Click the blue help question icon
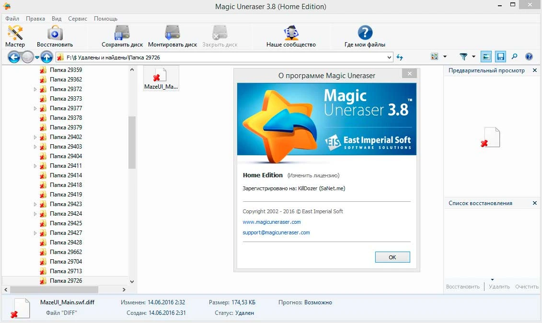This screenshot has width=542, height=323. click(x=529, y=57)
